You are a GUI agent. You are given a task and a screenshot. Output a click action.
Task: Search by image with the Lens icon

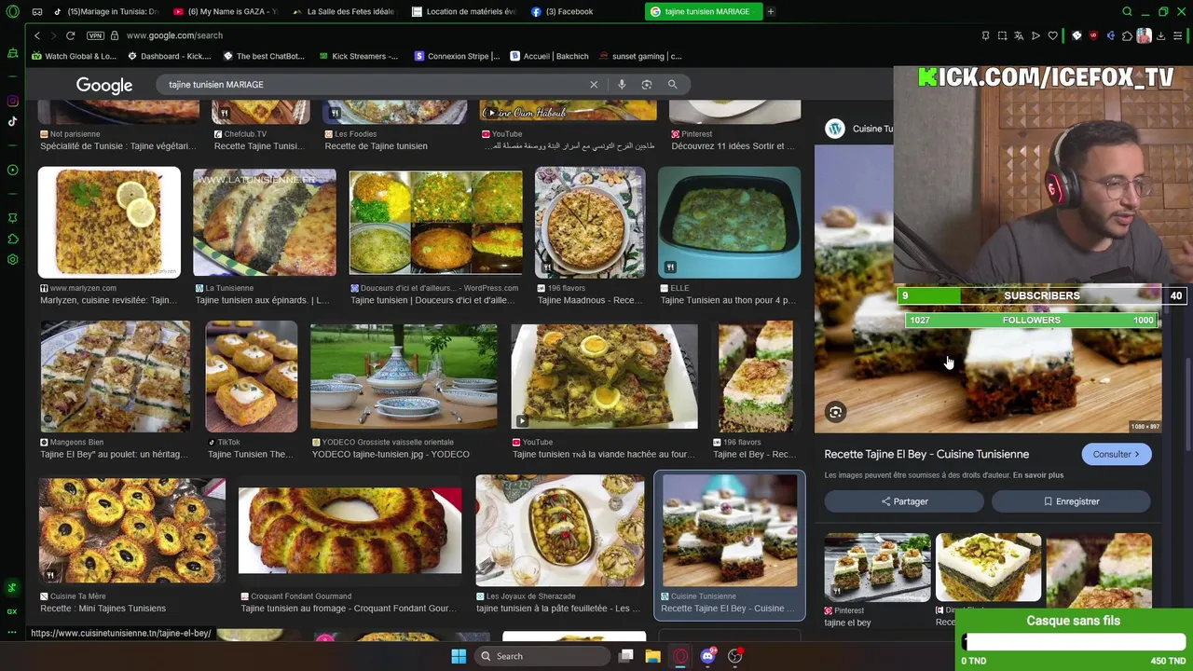point(647,84)
